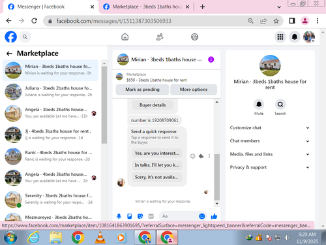Open Angela 4beds 3baths conversation
The image size is (326, 245).
(x=51, y=178)
